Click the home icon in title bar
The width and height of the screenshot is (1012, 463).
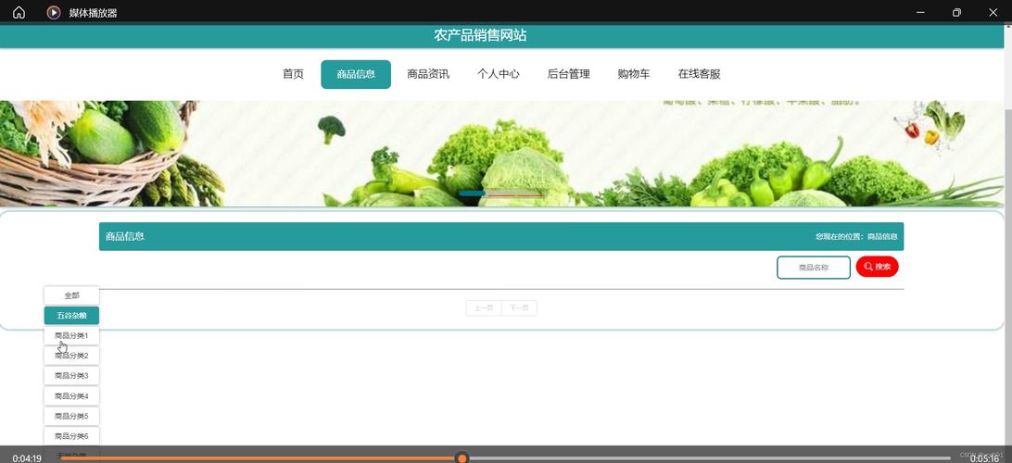[19, 12]
